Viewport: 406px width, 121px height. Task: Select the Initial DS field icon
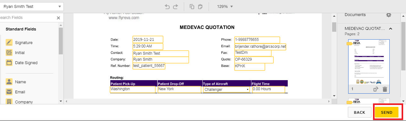tap(9, 52)
